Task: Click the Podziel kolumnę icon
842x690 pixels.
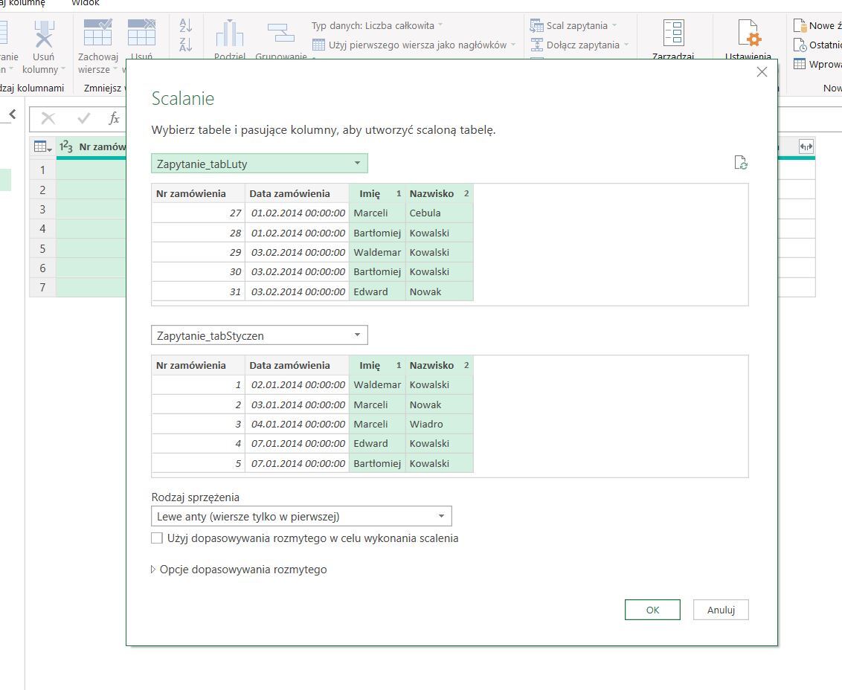Action: 230,34
